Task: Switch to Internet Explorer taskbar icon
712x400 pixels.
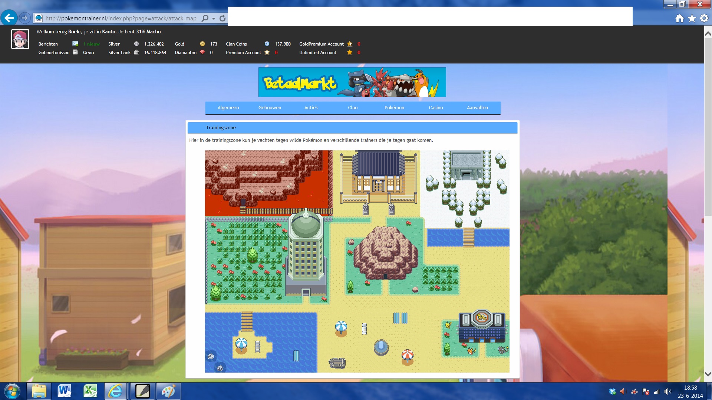Action: click(x=116, y=391)
